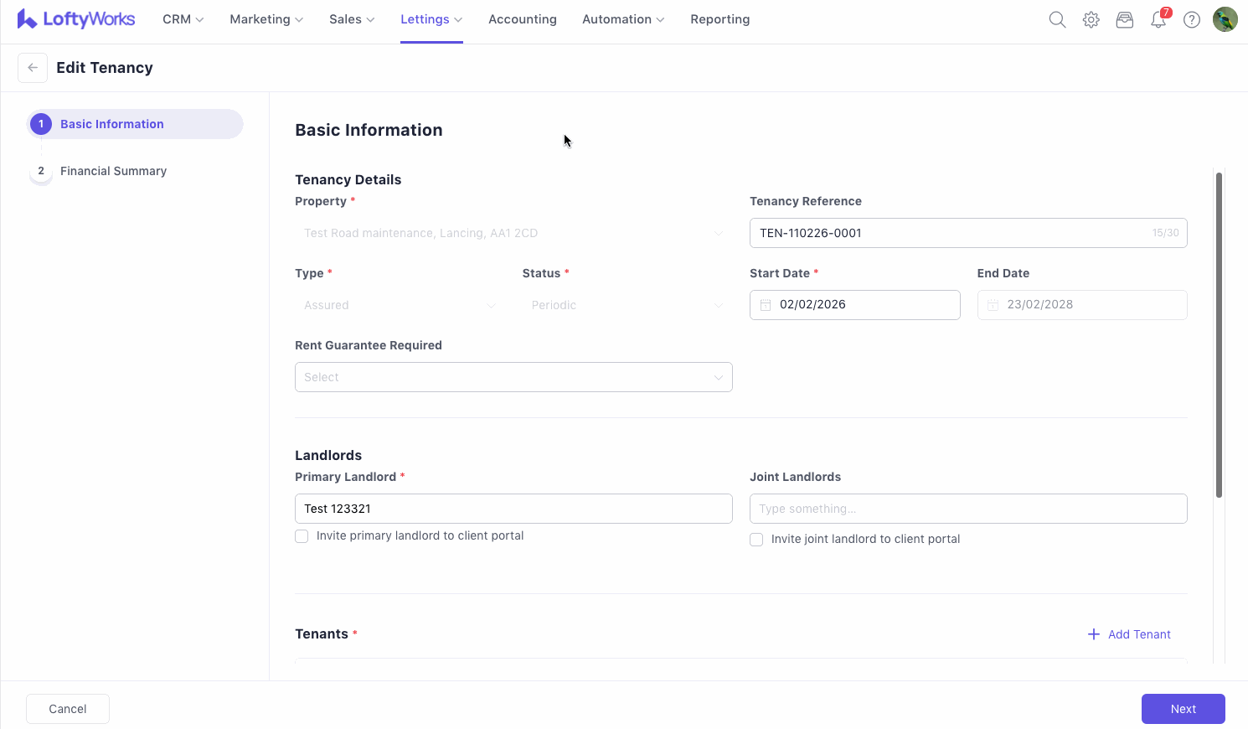The image size is (1248, 729).
Task: Expand the CRM menu
Action: [183, 19]
